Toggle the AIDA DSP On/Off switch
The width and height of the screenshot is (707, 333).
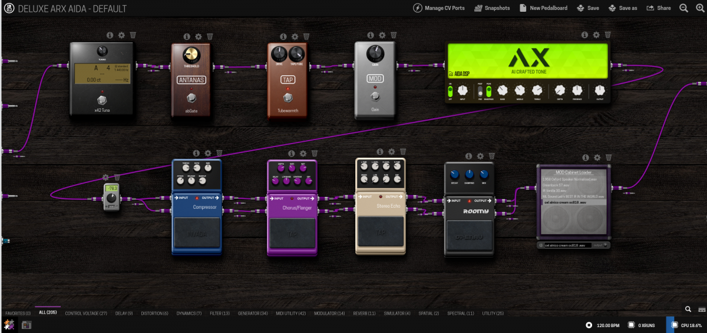[450, 91]
